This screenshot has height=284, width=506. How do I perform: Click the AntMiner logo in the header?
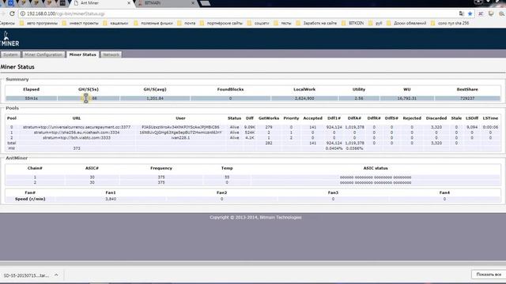pos(9,39)
